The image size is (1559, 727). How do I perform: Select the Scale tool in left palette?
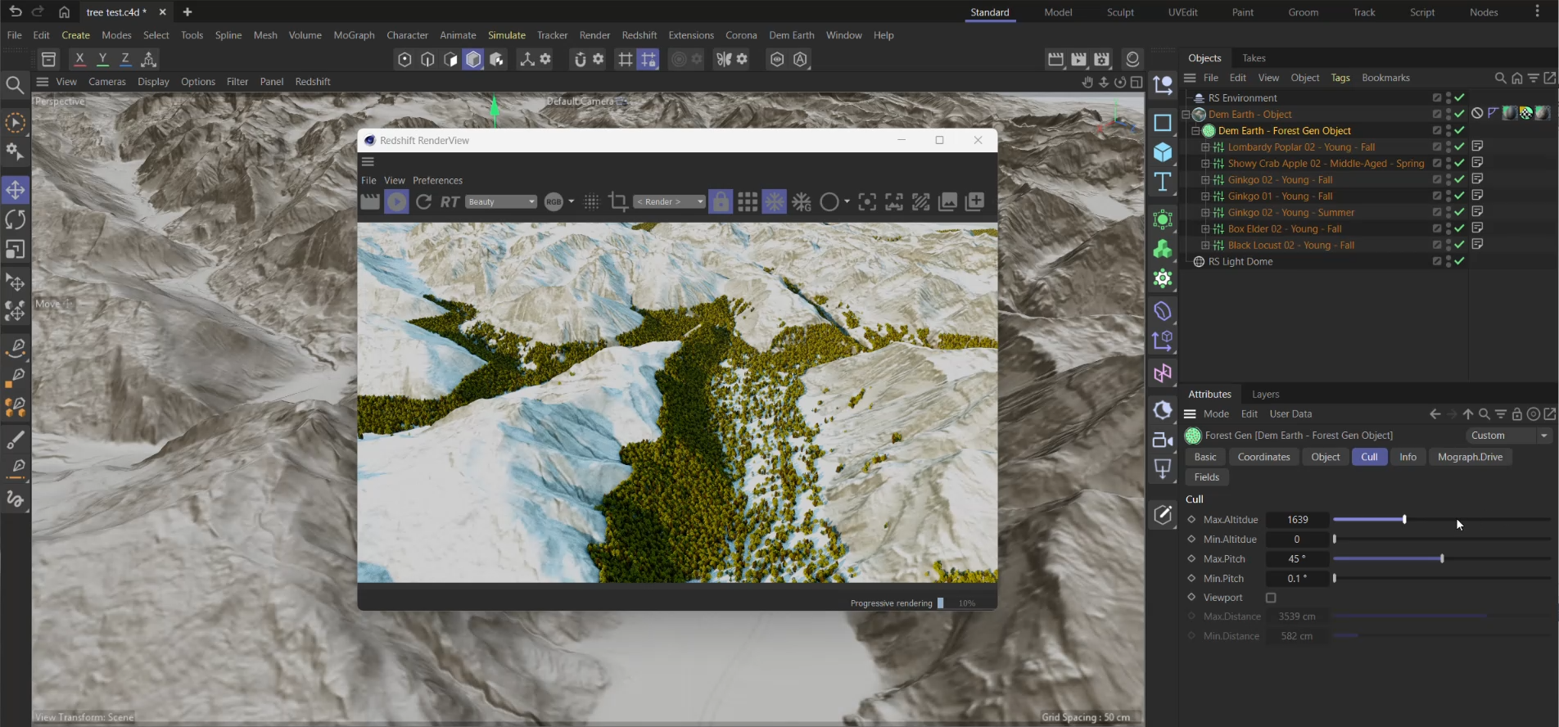[16, 249]
